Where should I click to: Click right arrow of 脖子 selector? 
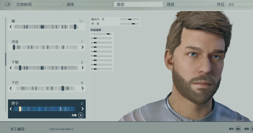83,109
